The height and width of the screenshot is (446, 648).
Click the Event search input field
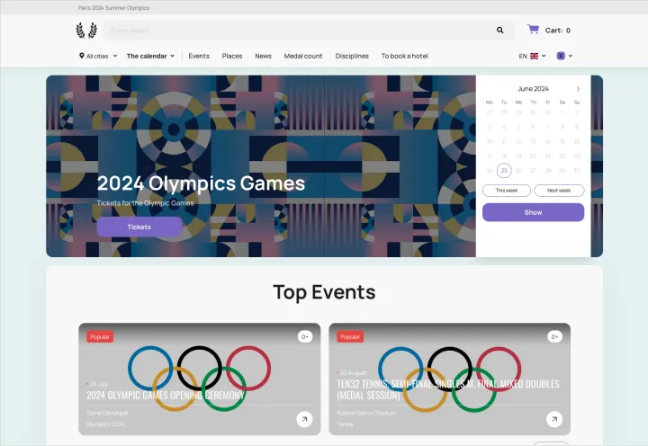tap(300, 31)
